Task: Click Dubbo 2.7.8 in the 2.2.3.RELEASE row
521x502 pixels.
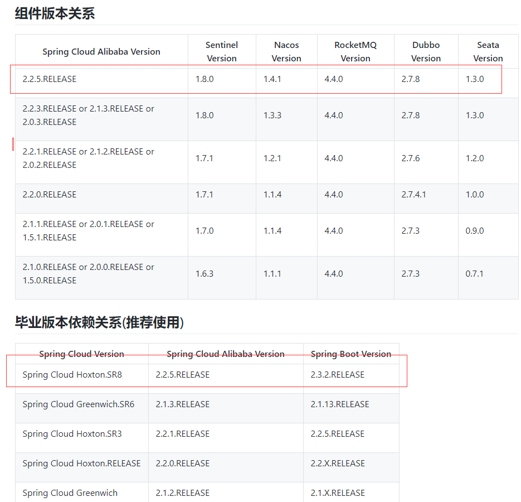Action: coord(410,115)
